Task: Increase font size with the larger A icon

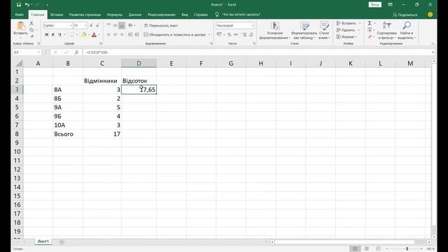Action: 92,25
